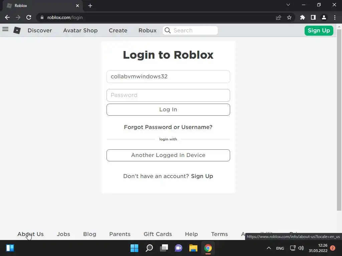Viewport: 342px width, 256px height.
Task: Click the page vertical scrollbar thumb
Action: (x=339, y=120)
